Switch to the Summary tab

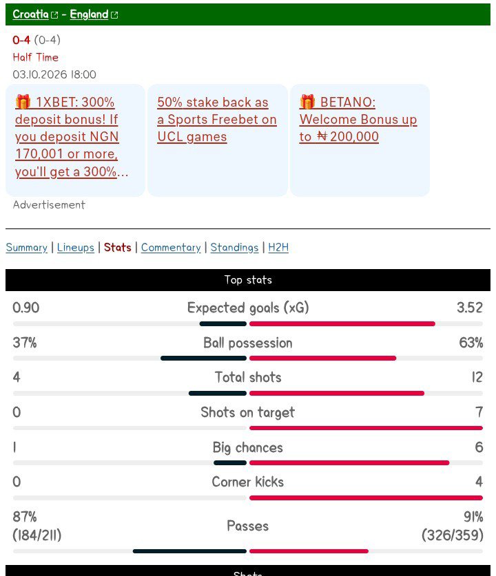pyautogui.click(x=26, y=248)
